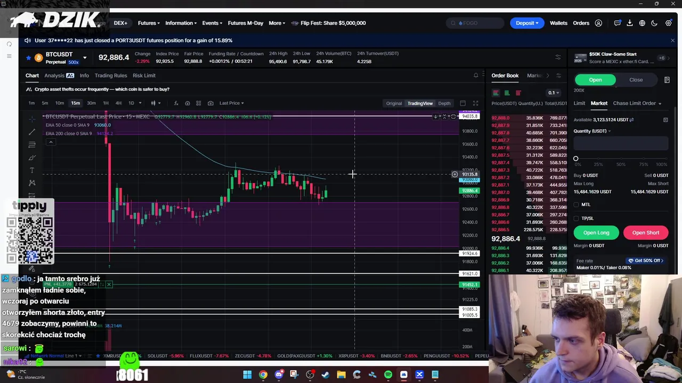Expand the Last Price dropdown

[231, 103]
